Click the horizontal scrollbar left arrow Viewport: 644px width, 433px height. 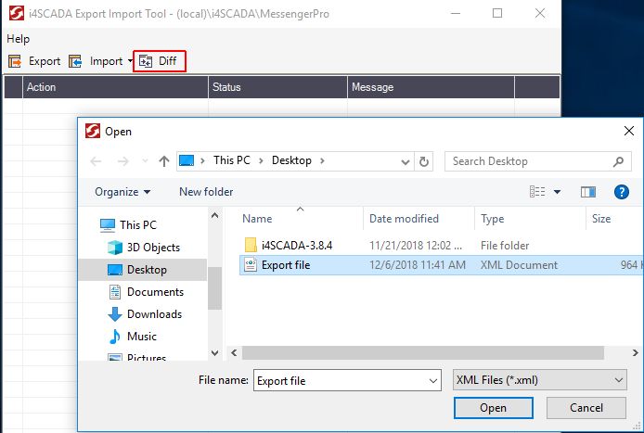point(234,353)
